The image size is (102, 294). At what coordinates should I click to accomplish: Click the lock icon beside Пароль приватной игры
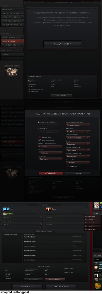[x=39, y=122]
